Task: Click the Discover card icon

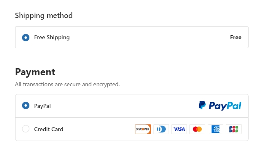Action: coord(143,129)
